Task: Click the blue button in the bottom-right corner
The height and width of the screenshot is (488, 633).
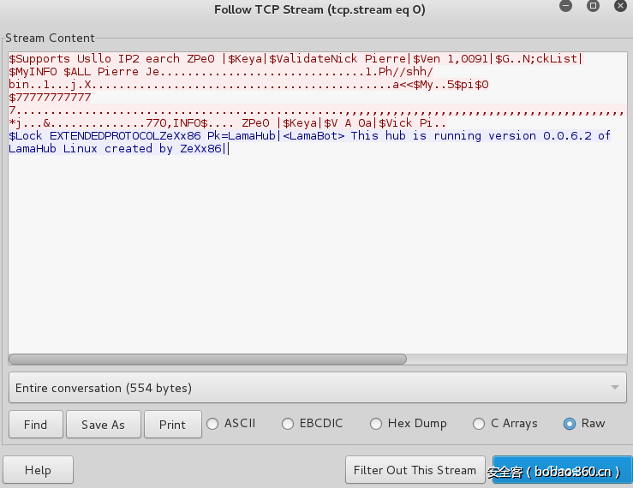Action: [561, 470]
